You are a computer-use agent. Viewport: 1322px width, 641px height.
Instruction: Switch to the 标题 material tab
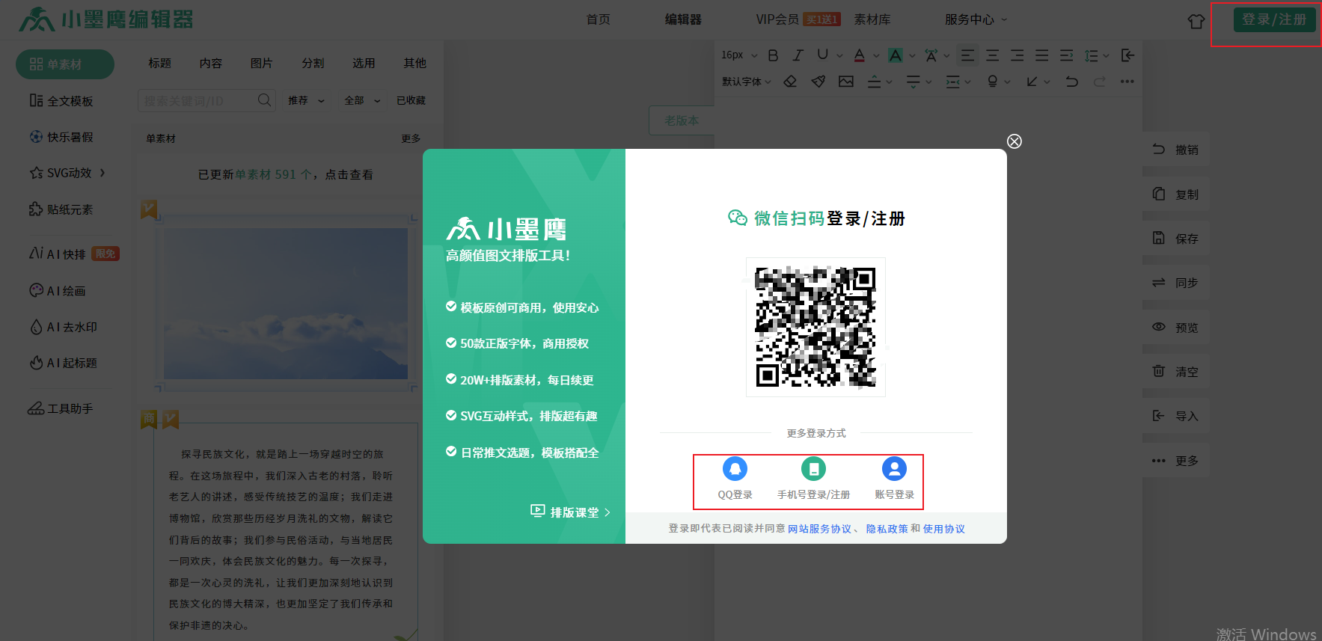(x=159, y=63)
